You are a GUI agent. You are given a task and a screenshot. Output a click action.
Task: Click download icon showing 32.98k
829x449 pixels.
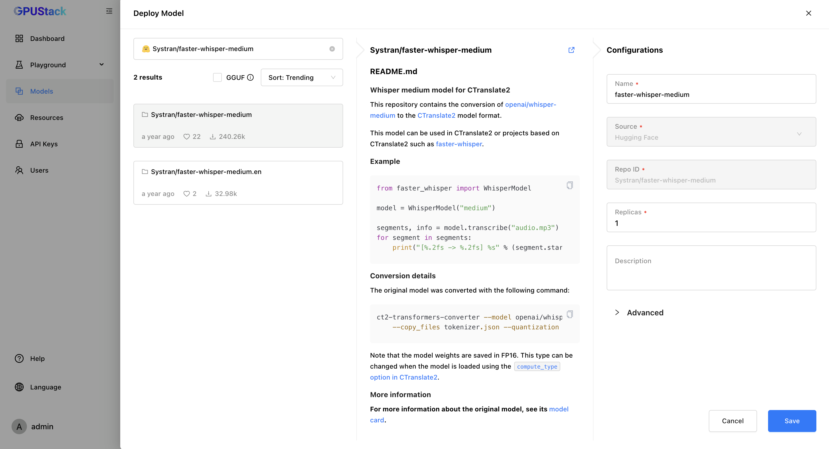pos(209,194)
